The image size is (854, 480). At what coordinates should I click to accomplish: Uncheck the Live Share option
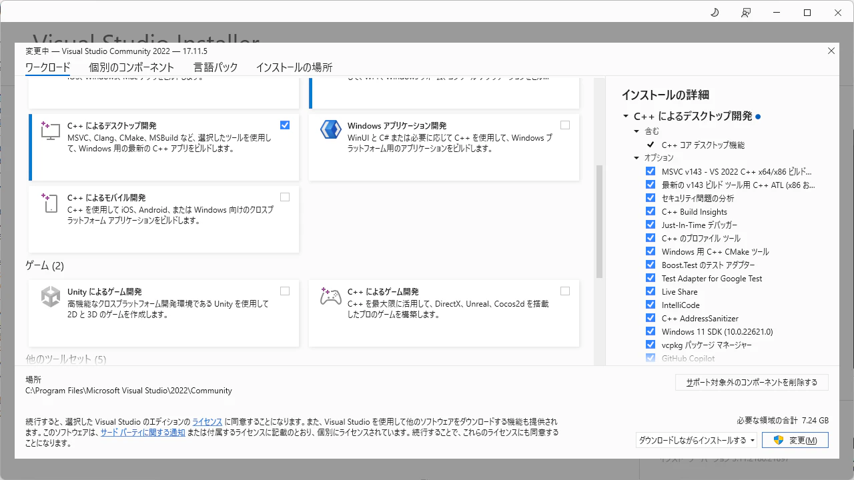pos(651,291)
